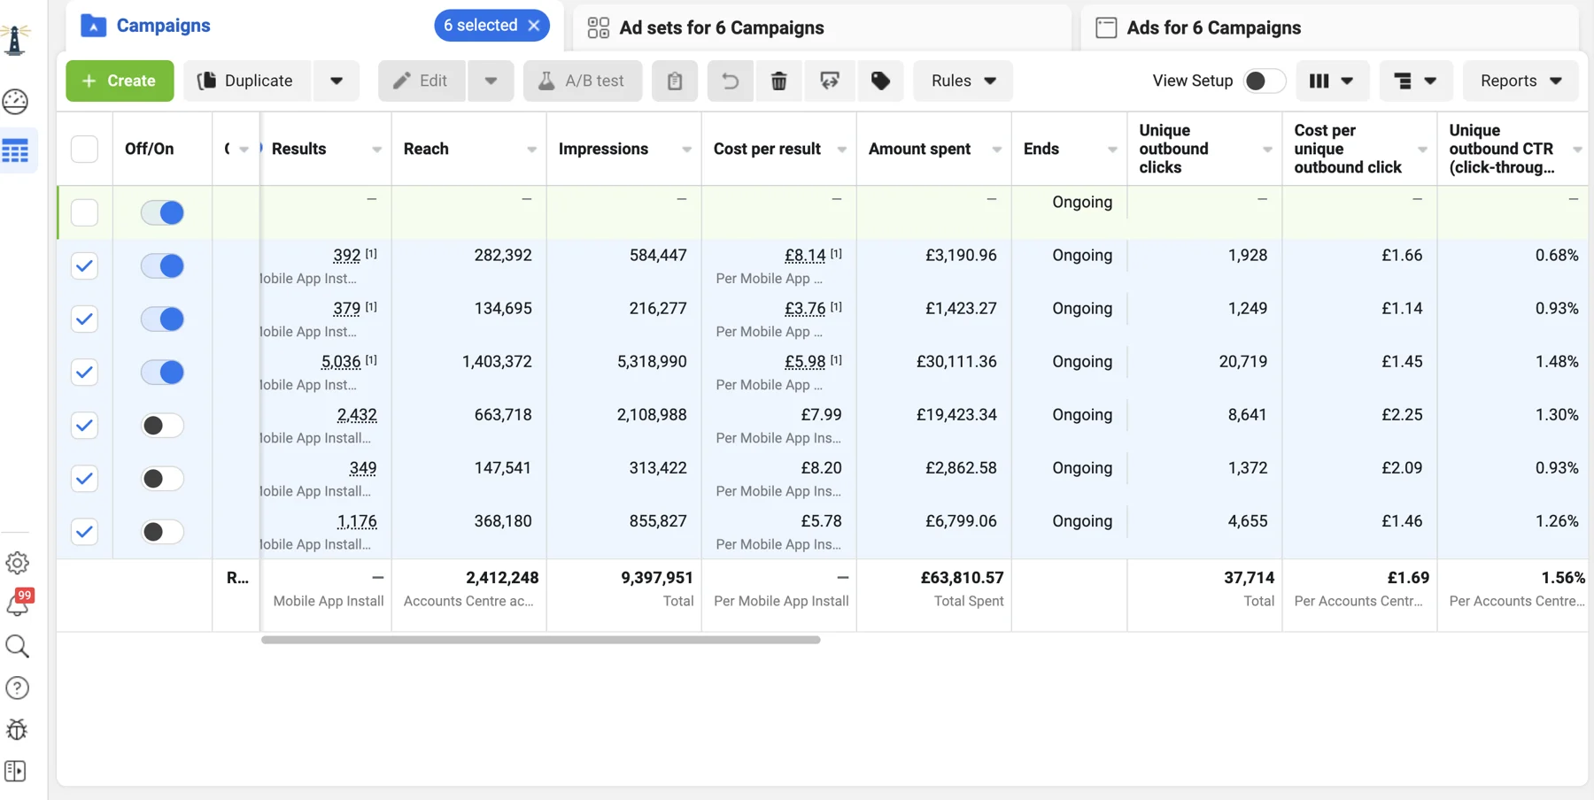The image size is (1594, 800).
Task: Open the £8.14 cost per result link
Action: click(x=805, y=256)
